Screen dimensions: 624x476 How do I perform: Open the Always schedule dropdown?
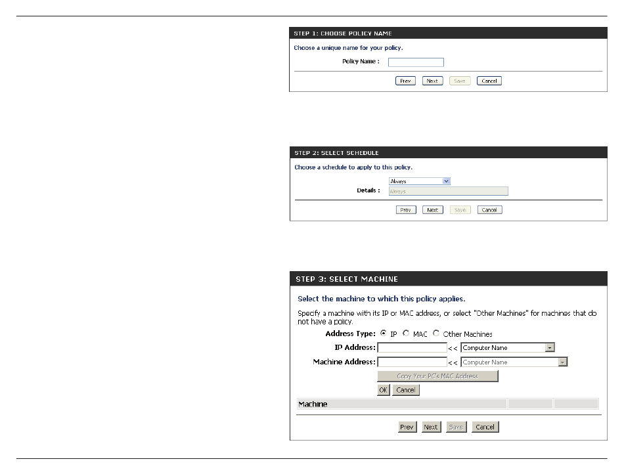click(x=419, y=181)
